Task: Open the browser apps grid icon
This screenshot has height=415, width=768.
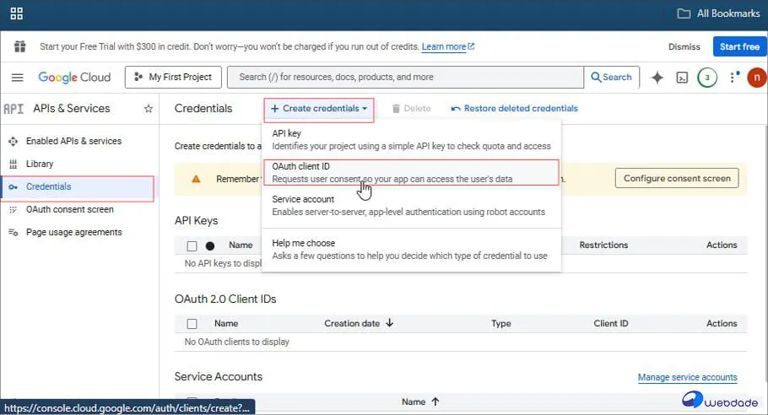Action: point(16,13)
